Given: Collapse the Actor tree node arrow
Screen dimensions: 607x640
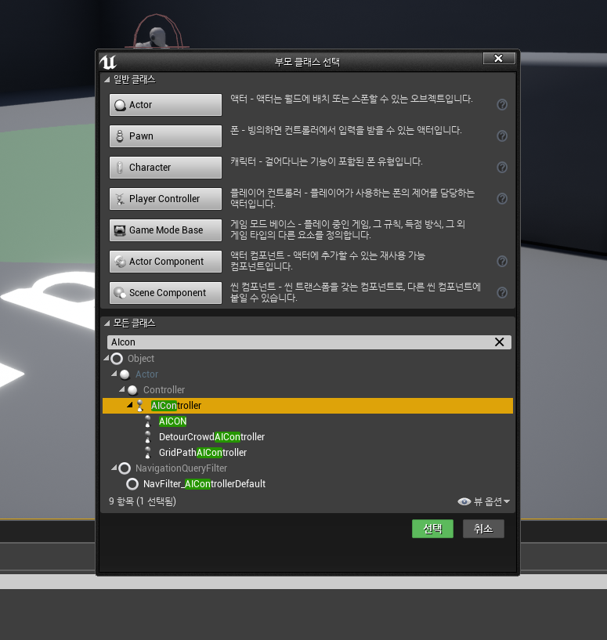Looking at the screenshot, I should [114, 374].
